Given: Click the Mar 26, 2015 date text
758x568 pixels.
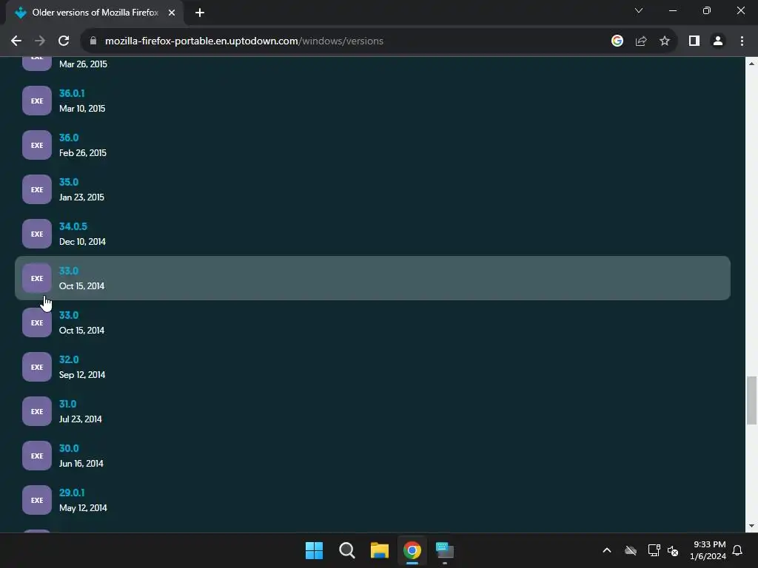Looking at the screenshot, I should [x=83, y=64].
